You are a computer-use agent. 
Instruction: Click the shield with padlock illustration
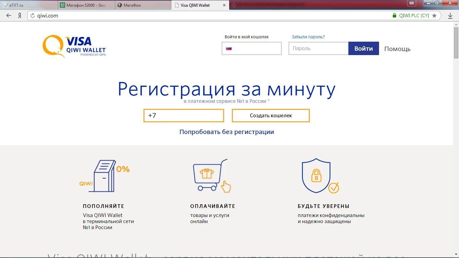[x=320, y=176]
